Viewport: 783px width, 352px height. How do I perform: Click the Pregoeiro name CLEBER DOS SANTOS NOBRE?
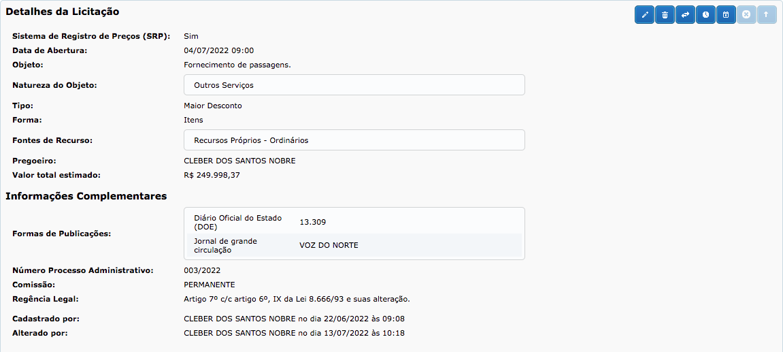click(x=239, y=161)
